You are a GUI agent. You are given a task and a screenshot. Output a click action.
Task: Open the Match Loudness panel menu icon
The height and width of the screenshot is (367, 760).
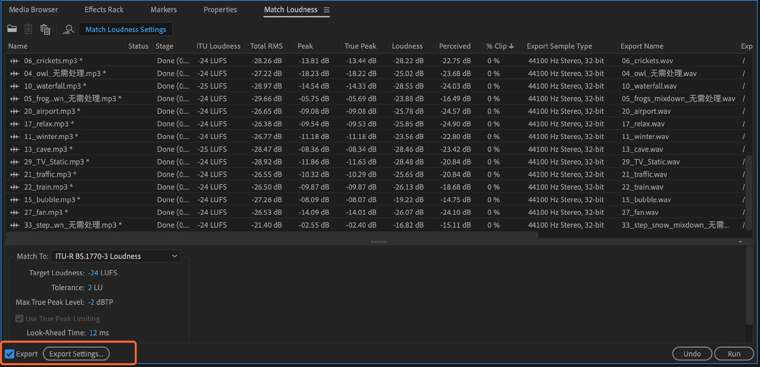[327, 10]
